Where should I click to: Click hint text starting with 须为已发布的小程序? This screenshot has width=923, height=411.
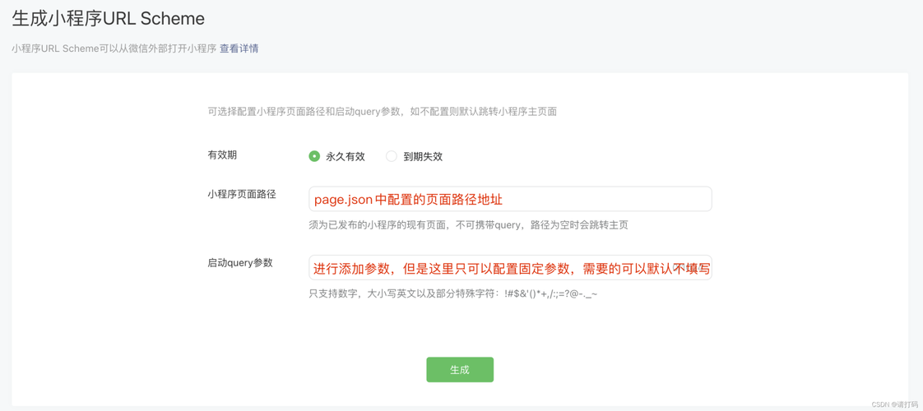468,225
